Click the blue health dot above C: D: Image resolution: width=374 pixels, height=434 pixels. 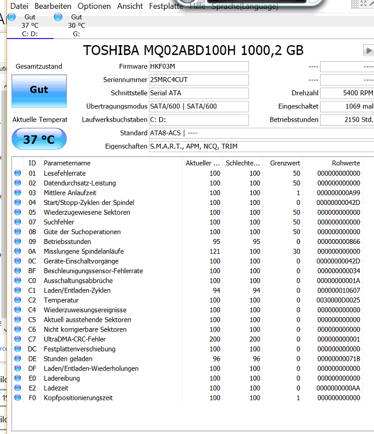[x=12, y=17]
